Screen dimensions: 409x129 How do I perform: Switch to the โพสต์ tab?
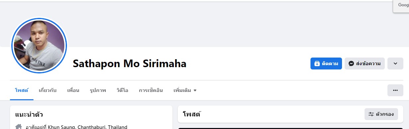pos(22,90)
